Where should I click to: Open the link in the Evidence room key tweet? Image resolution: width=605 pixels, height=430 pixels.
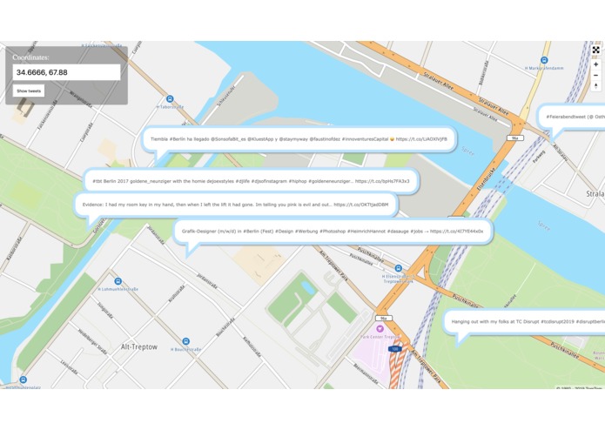(360, 205)
